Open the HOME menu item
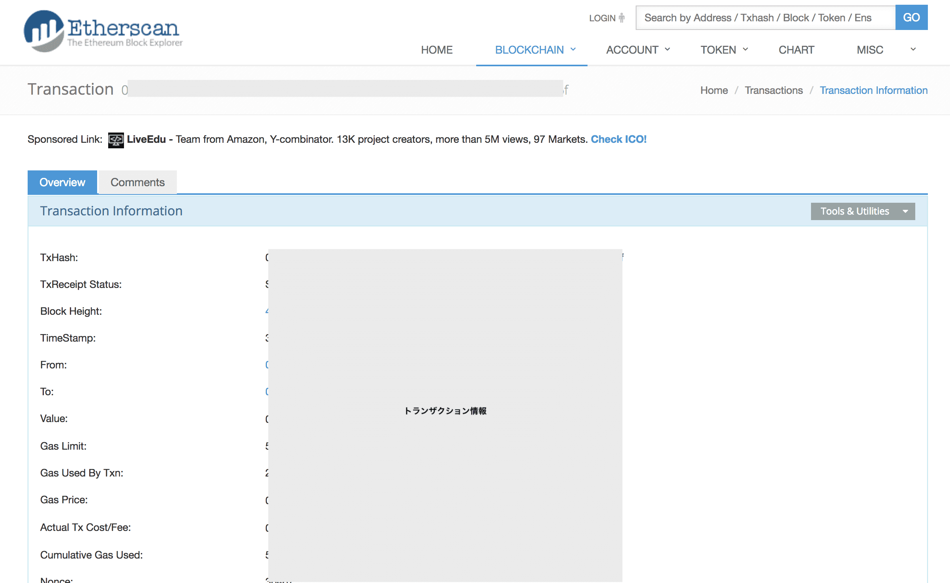950x583 pixels. click(x=436, y=50)
